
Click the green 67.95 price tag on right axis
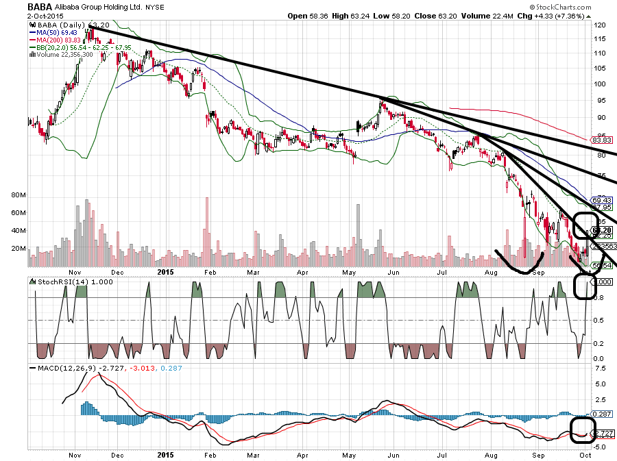(x=602, y=207)
